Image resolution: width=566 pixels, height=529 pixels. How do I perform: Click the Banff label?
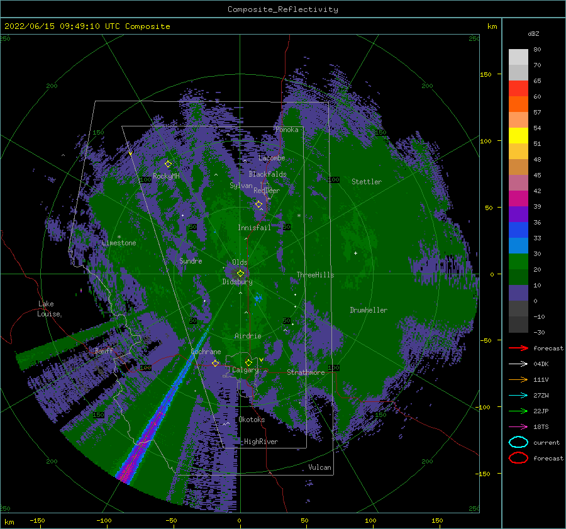click(x=104, y=350)
